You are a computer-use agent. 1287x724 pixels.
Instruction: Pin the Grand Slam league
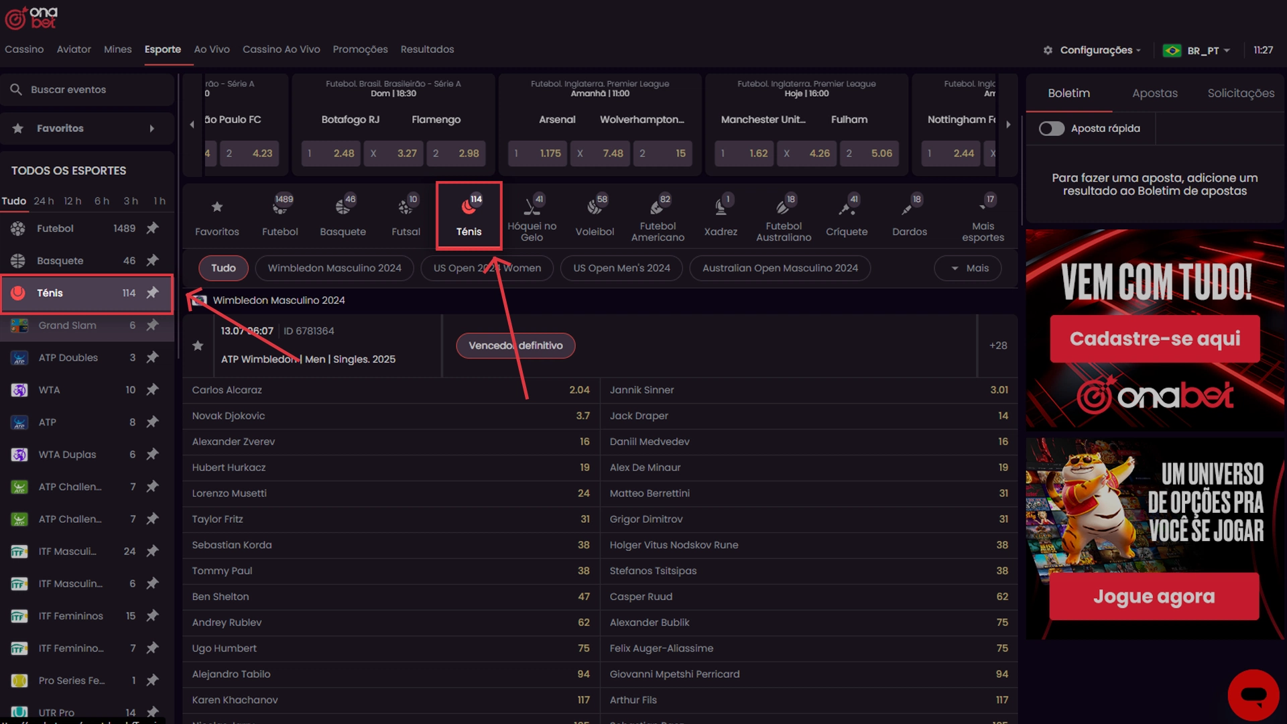152,325
